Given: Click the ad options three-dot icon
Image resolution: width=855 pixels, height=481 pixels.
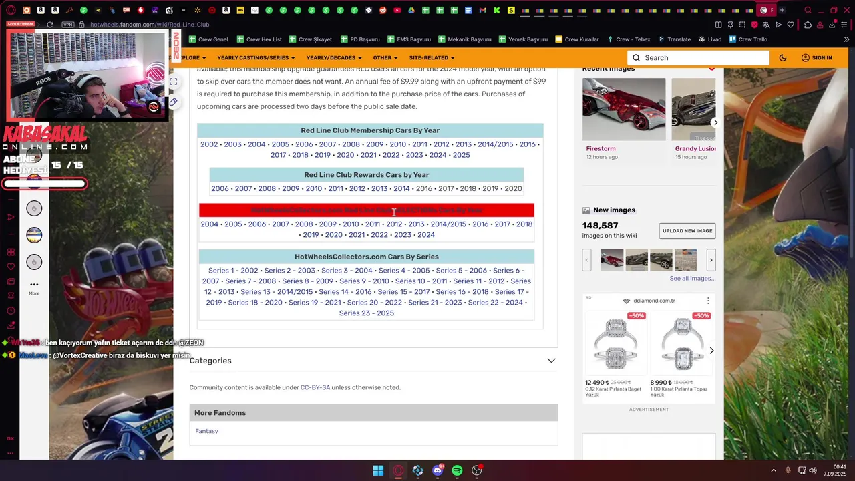Looking at the screenshot, I should pyautogui.click(x=708, y=301).
